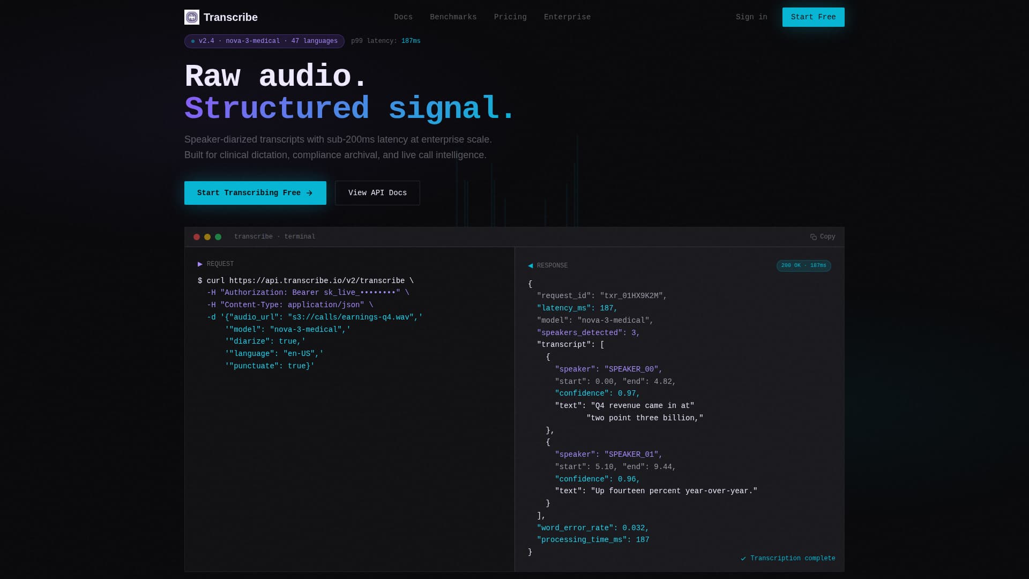The height and width of the screenshot is (579, 1029).
Task: Click the Transcription complete checkmark icon
Action: pos(743,559)
